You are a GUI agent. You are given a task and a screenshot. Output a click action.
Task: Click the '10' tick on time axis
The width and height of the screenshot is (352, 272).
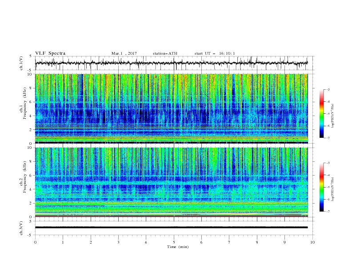[312, 242]
